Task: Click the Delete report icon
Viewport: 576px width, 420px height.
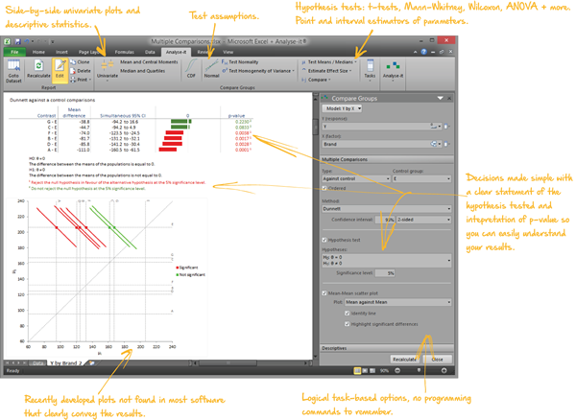Action: tap(81, 71)
